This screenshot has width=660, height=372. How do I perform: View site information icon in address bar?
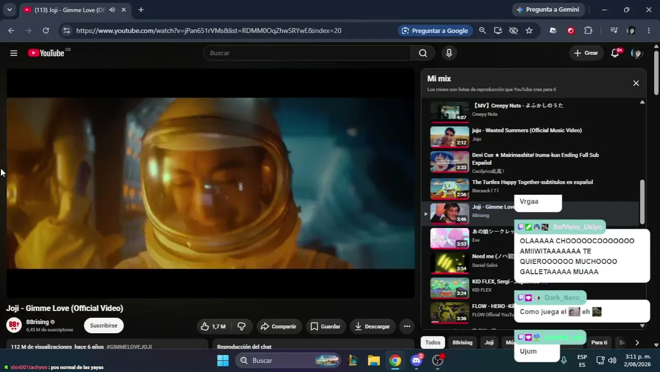click(66, 30)
